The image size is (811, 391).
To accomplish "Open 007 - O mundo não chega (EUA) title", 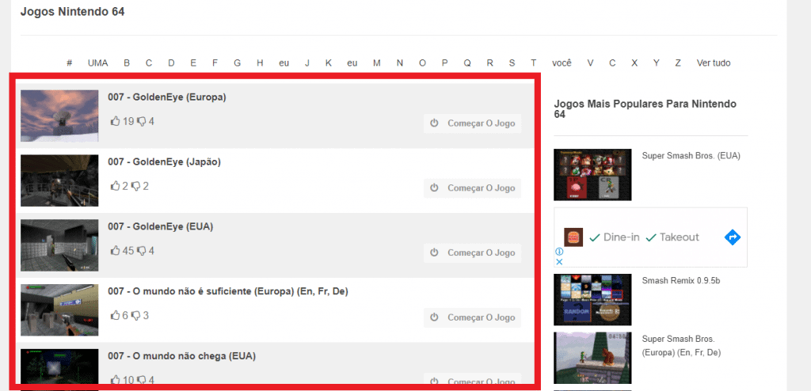I will 182,356.
